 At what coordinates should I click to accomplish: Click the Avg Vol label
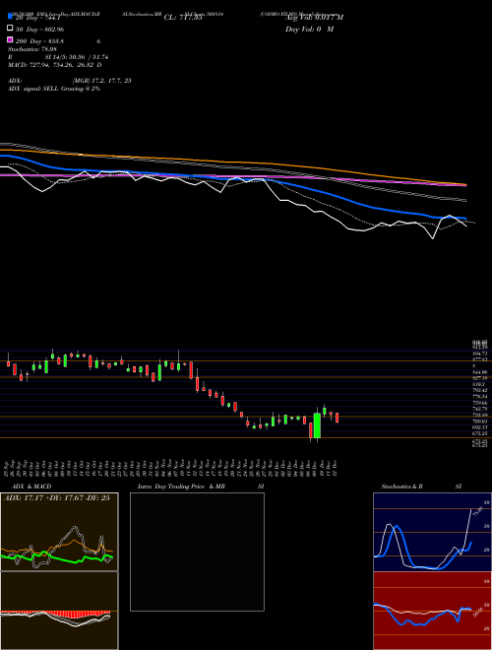point(314,18)
